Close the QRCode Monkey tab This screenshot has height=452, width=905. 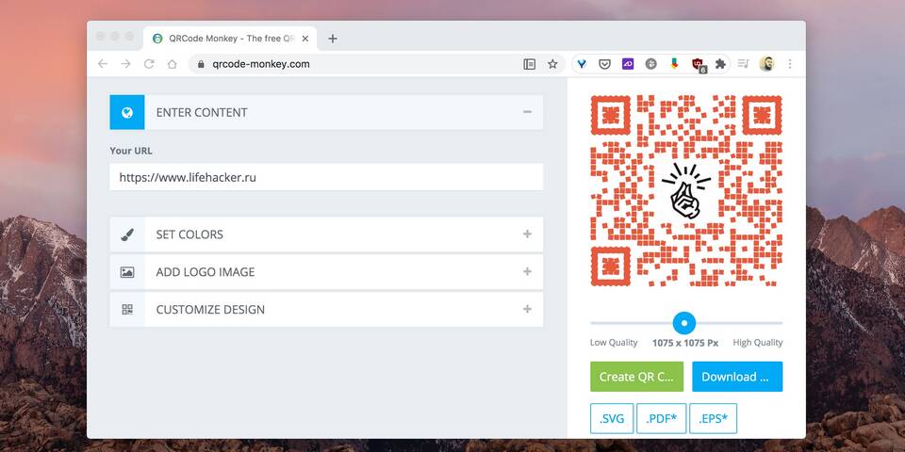(305, 39)
